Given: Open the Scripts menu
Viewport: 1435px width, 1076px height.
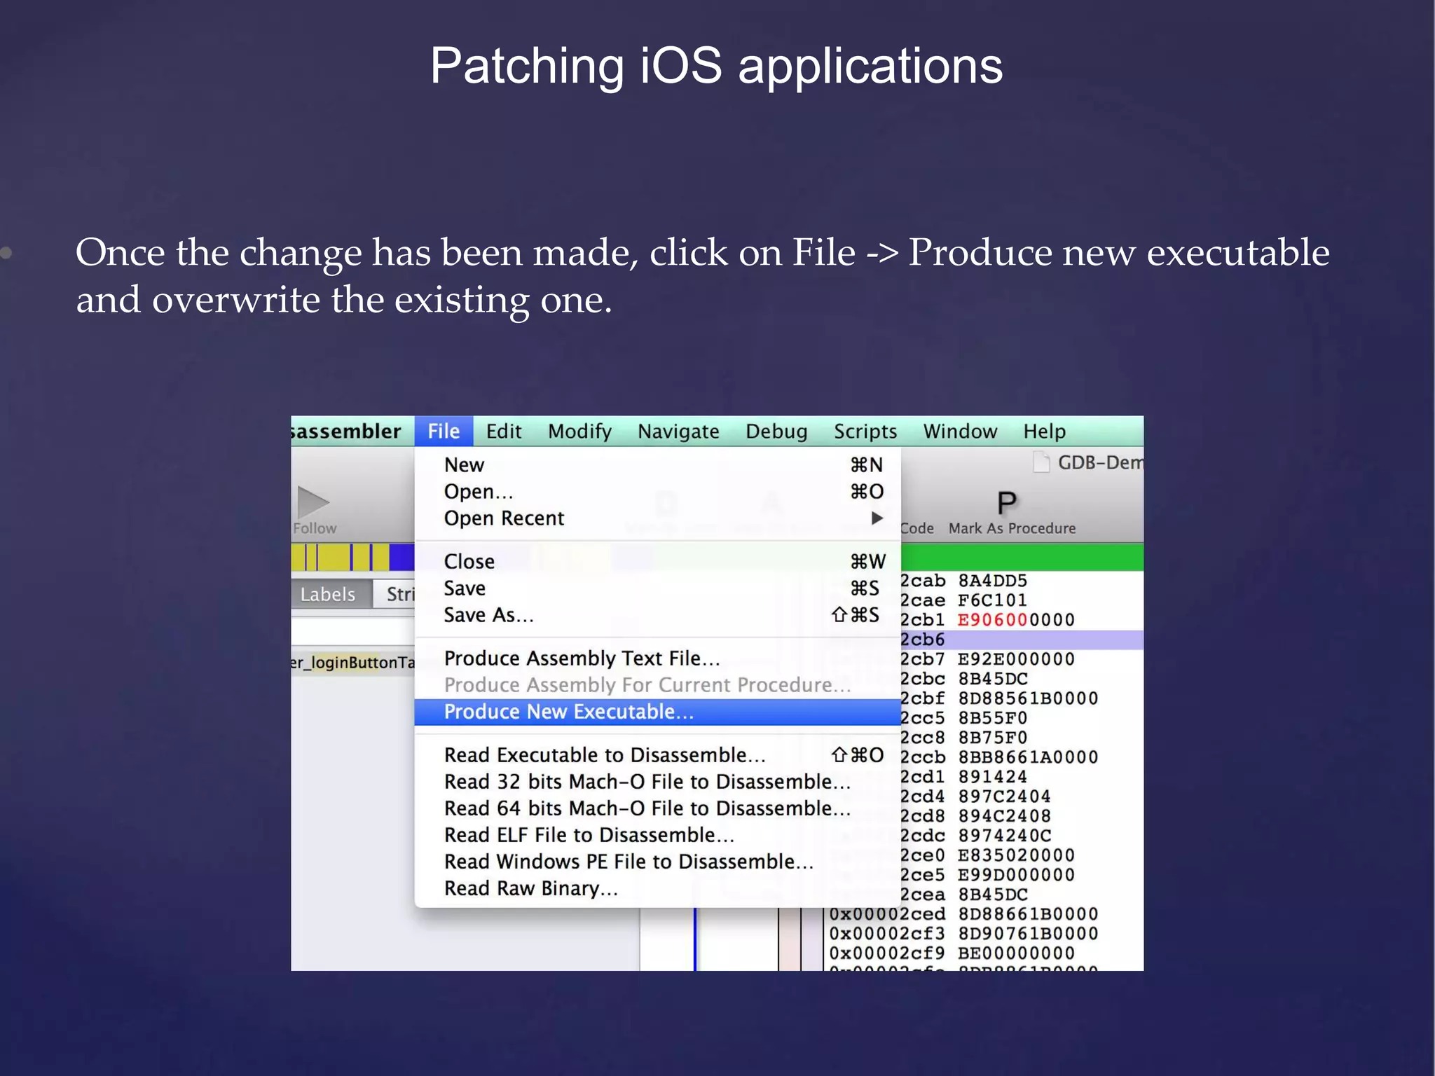Looking at the screenshot, I should (x=865, y=431).
